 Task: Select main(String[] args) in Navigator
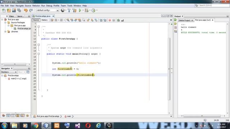point(19,78)
